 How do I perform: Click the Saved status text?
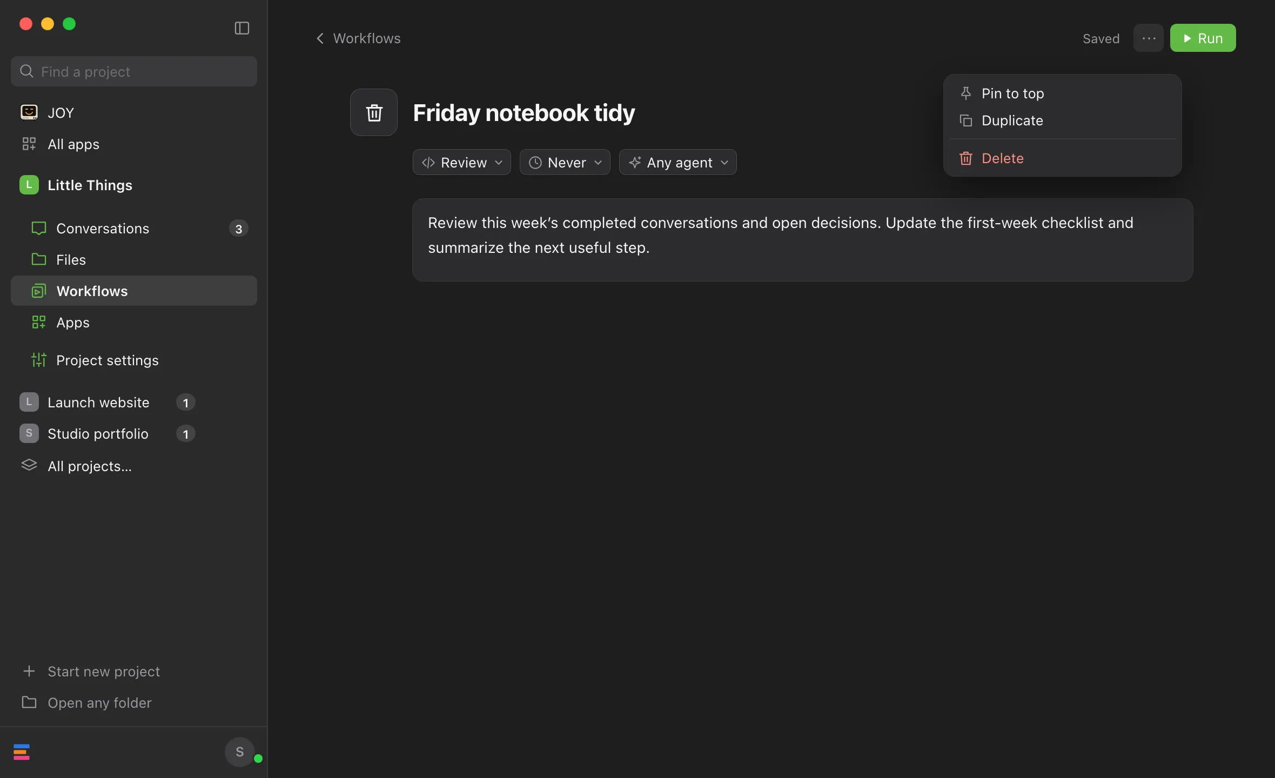(1101, 38)
